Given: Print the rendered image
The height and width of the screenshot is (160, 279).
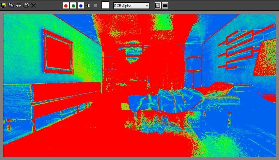Looking at the screenshot, I should (x=26, y=5).
